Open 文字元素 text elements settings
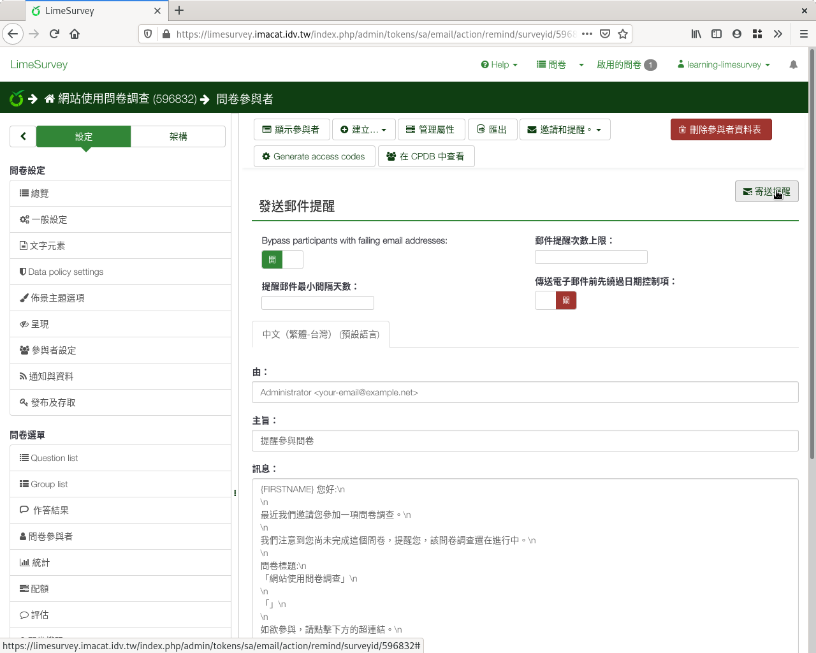The height and width of the screenshot is (653, 816). pos(120,246)
